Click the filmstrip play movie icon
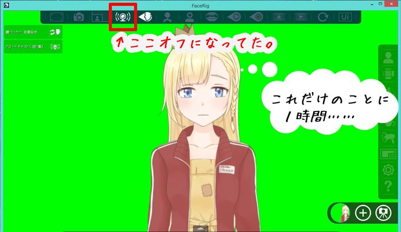 coord(301,17)
